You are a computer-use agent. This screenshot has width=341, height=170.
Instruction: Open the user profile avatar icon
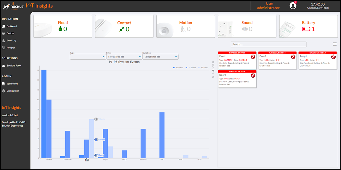(x=293, y=6)
